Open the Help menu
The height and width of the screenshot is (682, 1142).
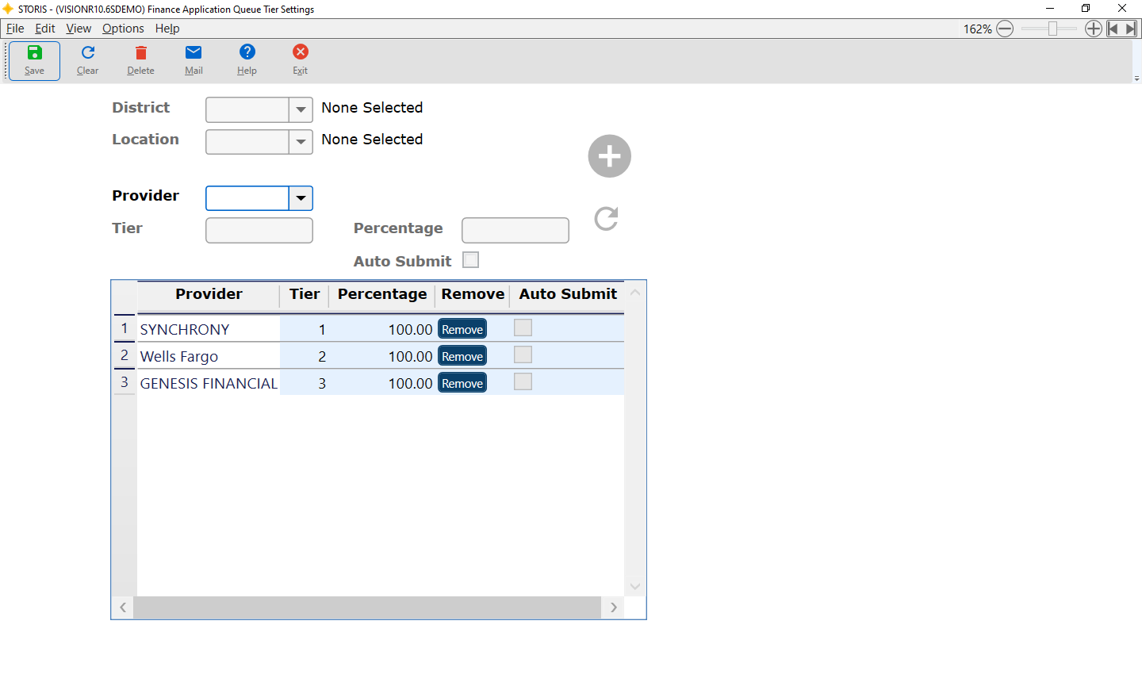pos(167,29)
